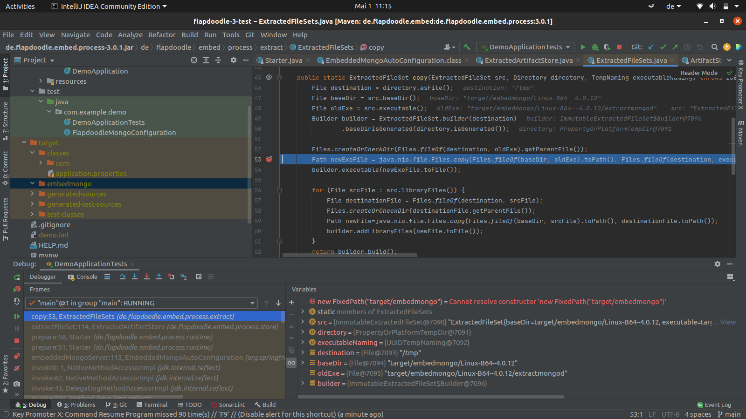Open the Analyze menu

(x=130, y=35)
